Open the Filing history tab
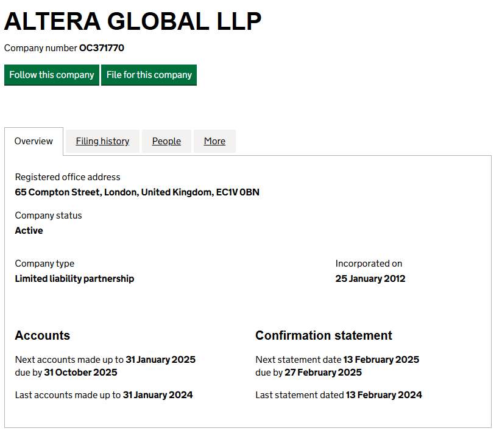This screenshot has width=502, height=445. [102, 141]
